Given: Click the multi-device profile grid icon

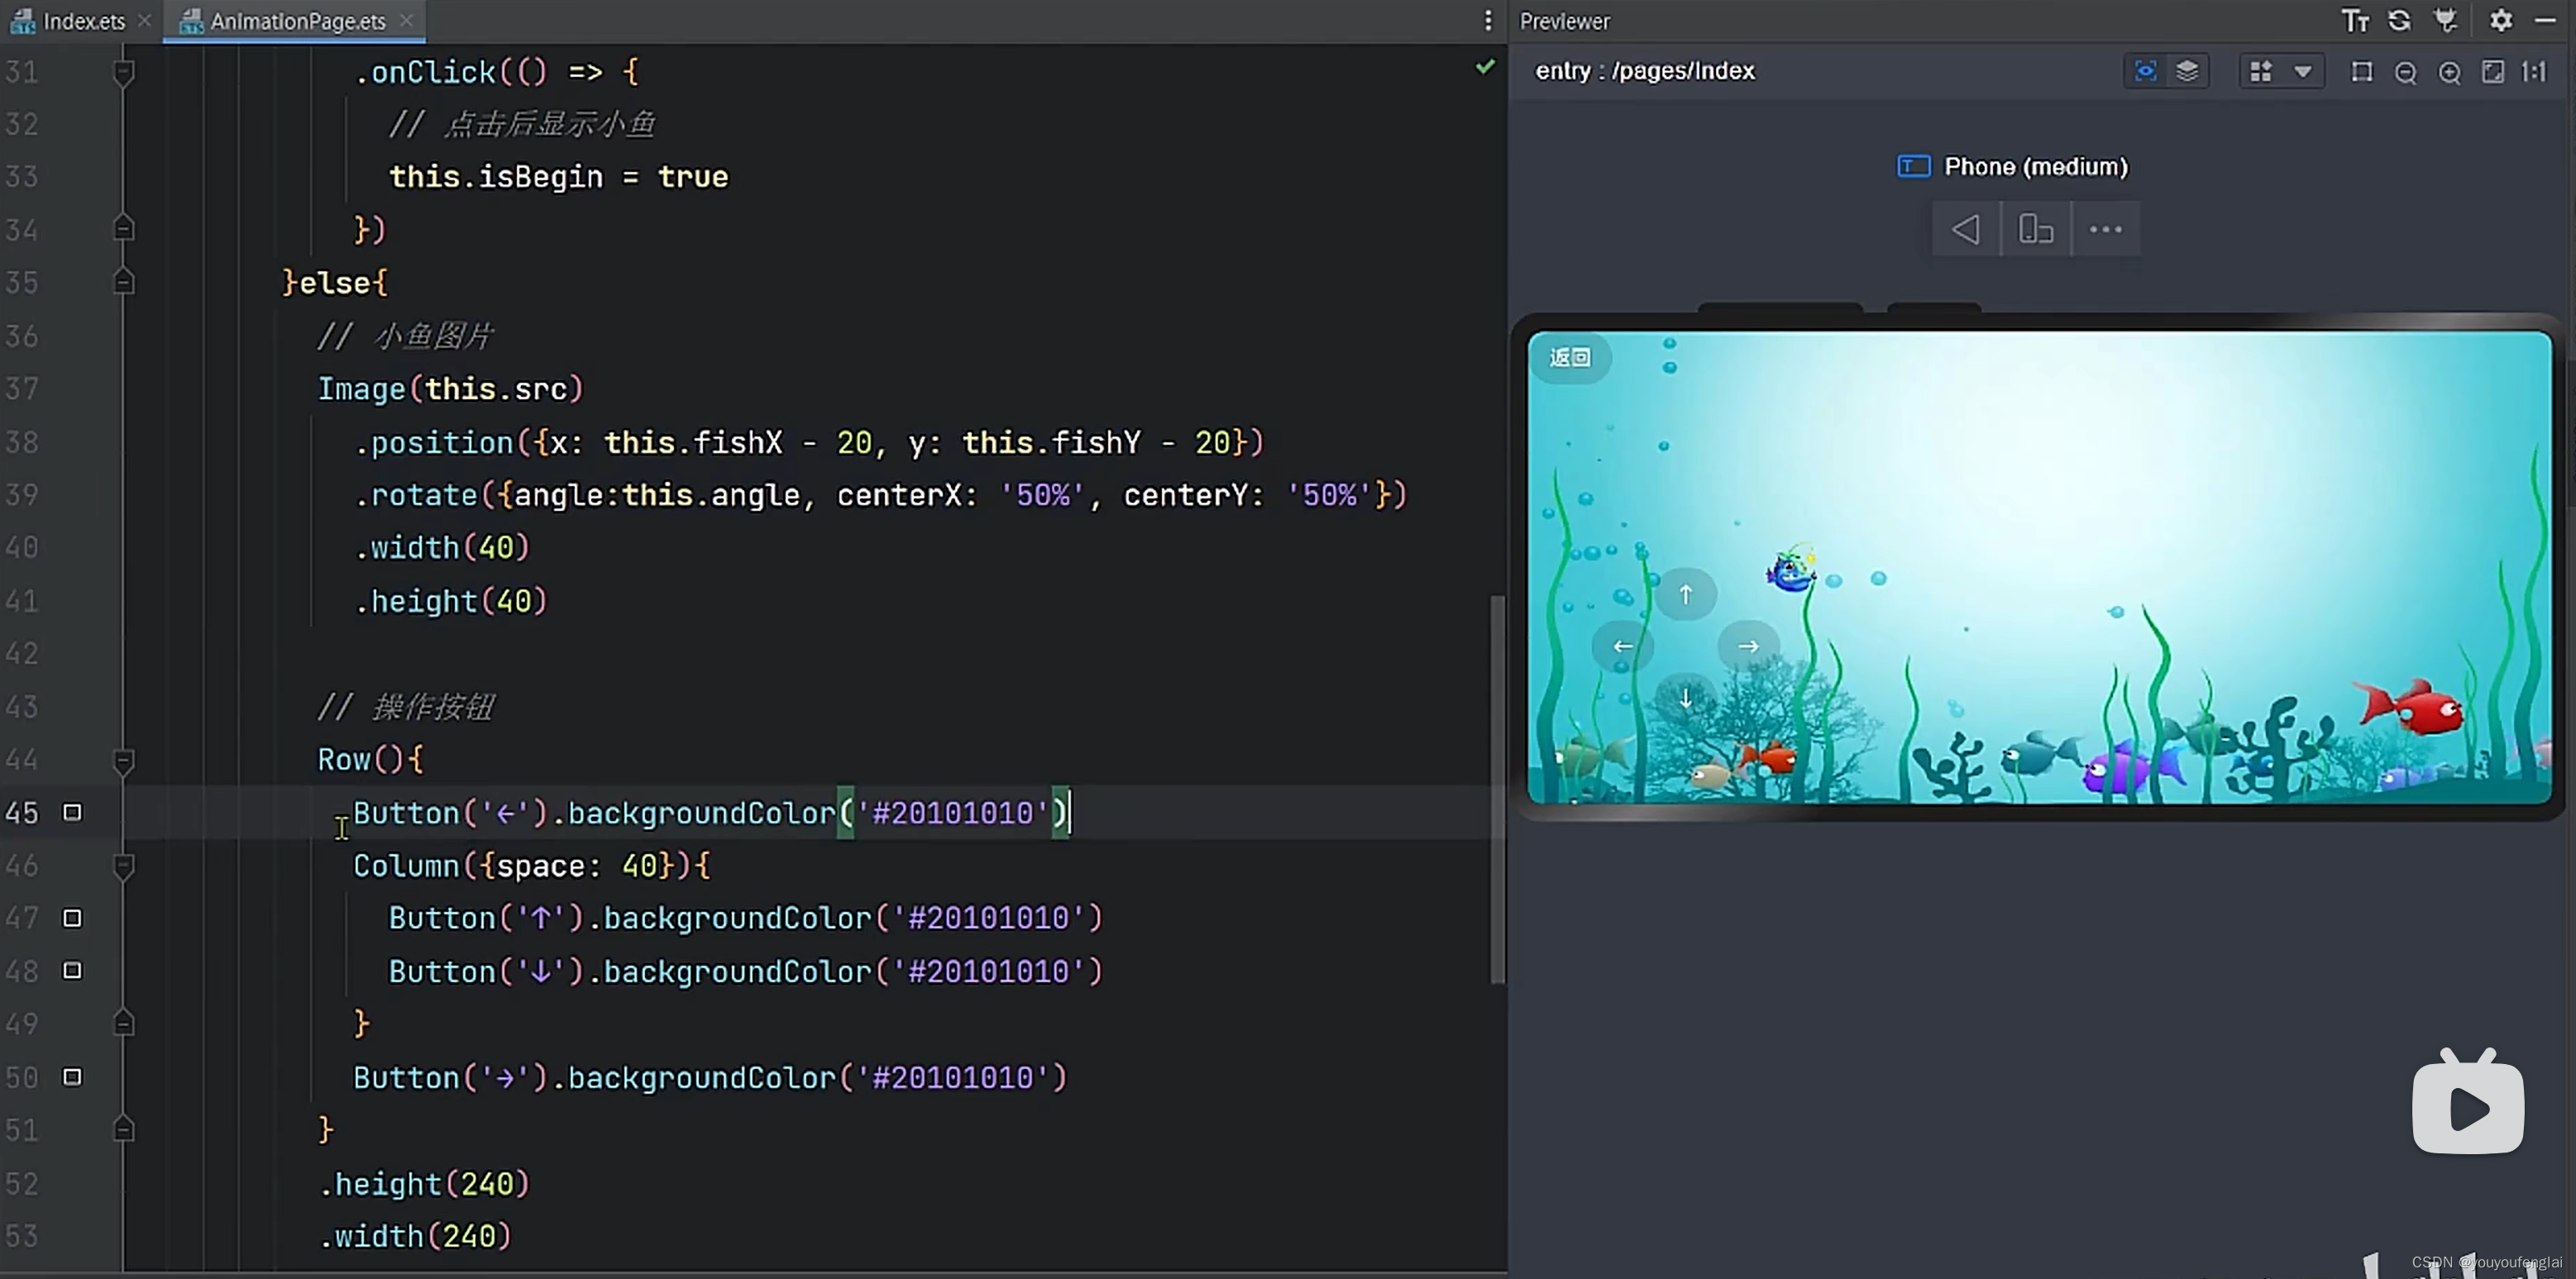Looking at the screenshot, I should pyautogui.click(x=2260, y=71).
